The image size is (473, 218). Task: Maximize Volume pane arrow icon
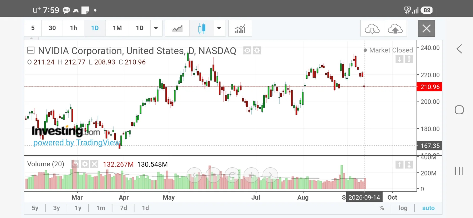pos(409,164)
